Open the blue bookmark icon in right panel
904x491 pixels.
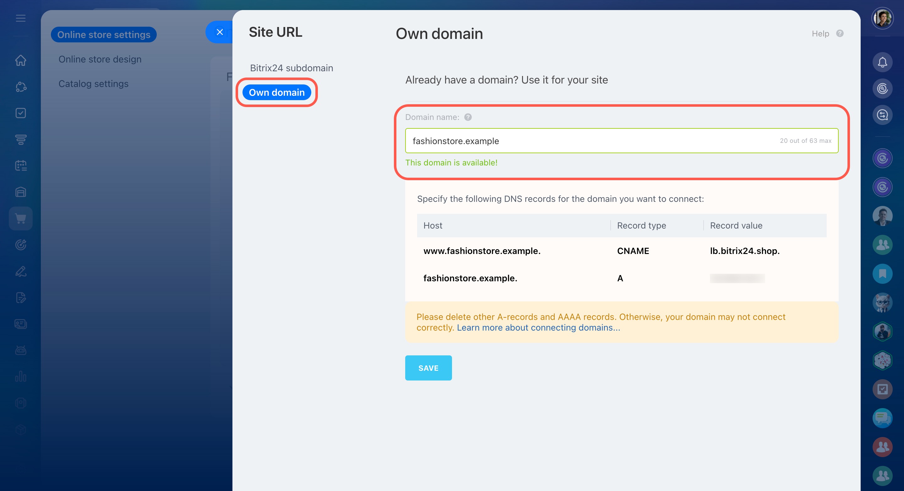882,273
